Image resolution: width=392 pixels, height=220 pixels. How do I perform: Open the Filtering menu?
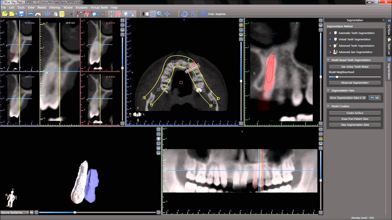click(x=55, y=7)
